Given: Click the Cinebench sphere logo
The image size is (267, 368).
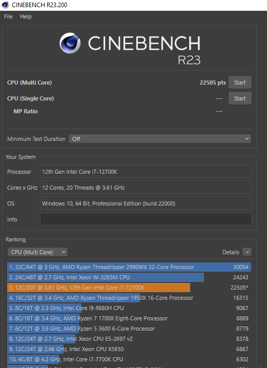Looking at the screenshot, I should click(x=70, y=43).
